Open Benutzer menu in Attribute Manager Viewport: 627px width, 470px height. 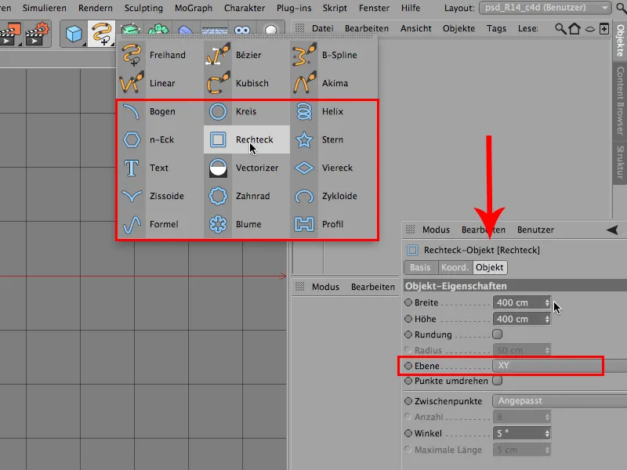(x=535, y=230)
